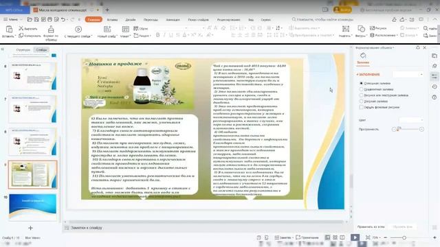Image resolution: width=440 pixels, height=247 pixels.
Task: Open the Меню dropdown
Action: (x=12, y=20)
